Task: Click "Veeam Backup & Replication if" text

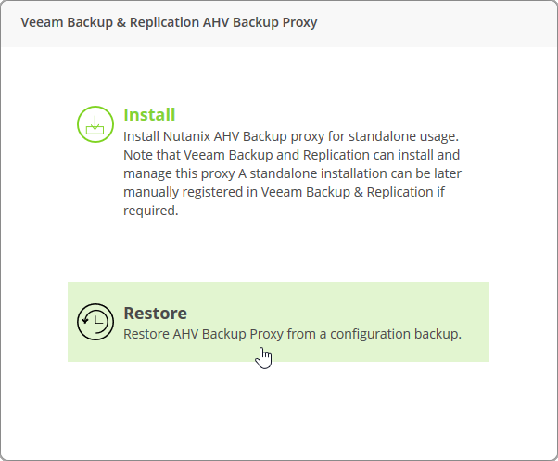Action: 371,192
